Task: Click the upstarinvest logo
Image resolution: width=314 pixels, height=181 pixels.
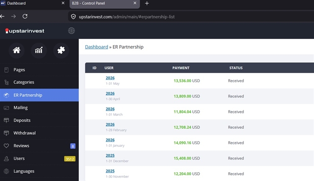Action: 25,31
